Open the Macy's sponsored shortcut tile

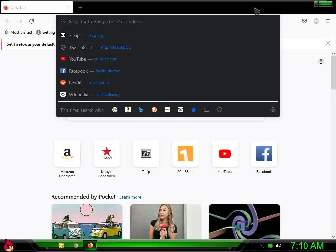pos(107,154)
